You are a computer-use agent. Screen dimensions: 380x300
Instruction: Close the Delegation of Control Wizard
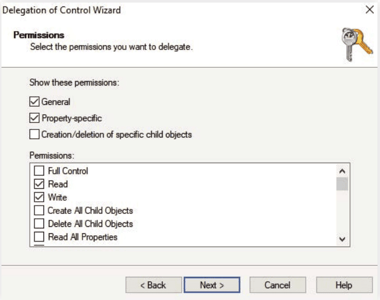[369, 9]
